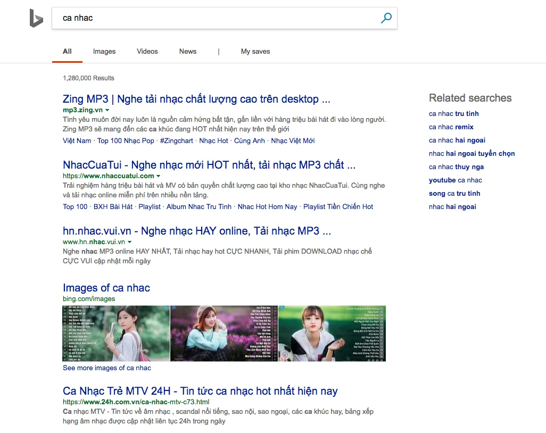
Task: Click the mp3.zing.vn green URL
Action: (x=83, y=110)
